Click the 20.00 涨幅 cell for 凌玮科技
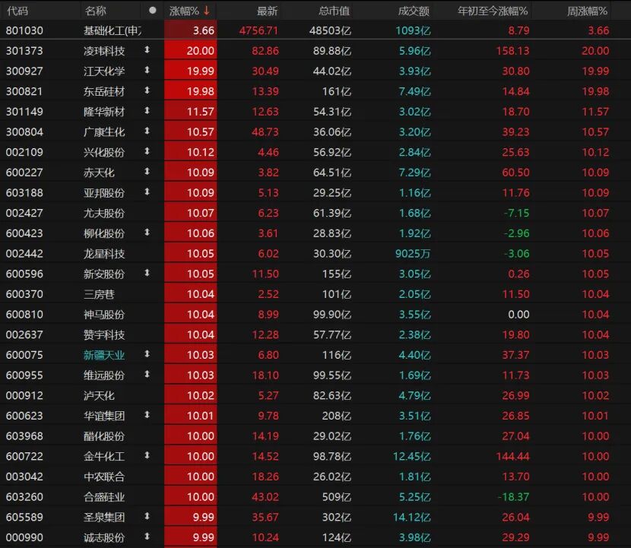631x548 pixels. coord(191,51)
